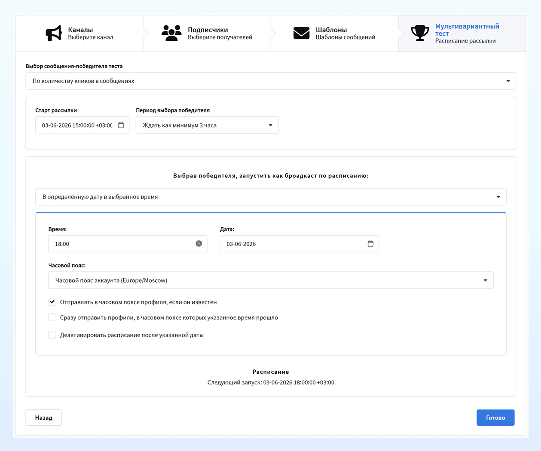The height and width of the screenshot is (451, 541).
Task: Click the Готово button
Action: (495, 417)
